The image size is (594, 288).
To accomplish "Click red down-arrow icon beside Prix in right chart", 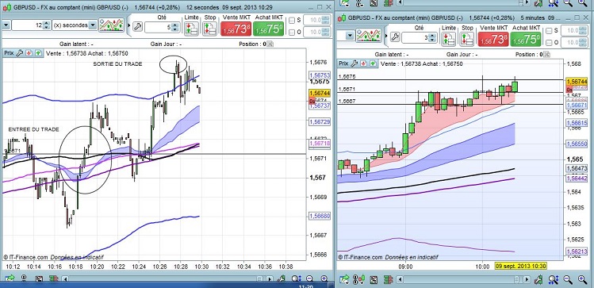I will point(364,63).
